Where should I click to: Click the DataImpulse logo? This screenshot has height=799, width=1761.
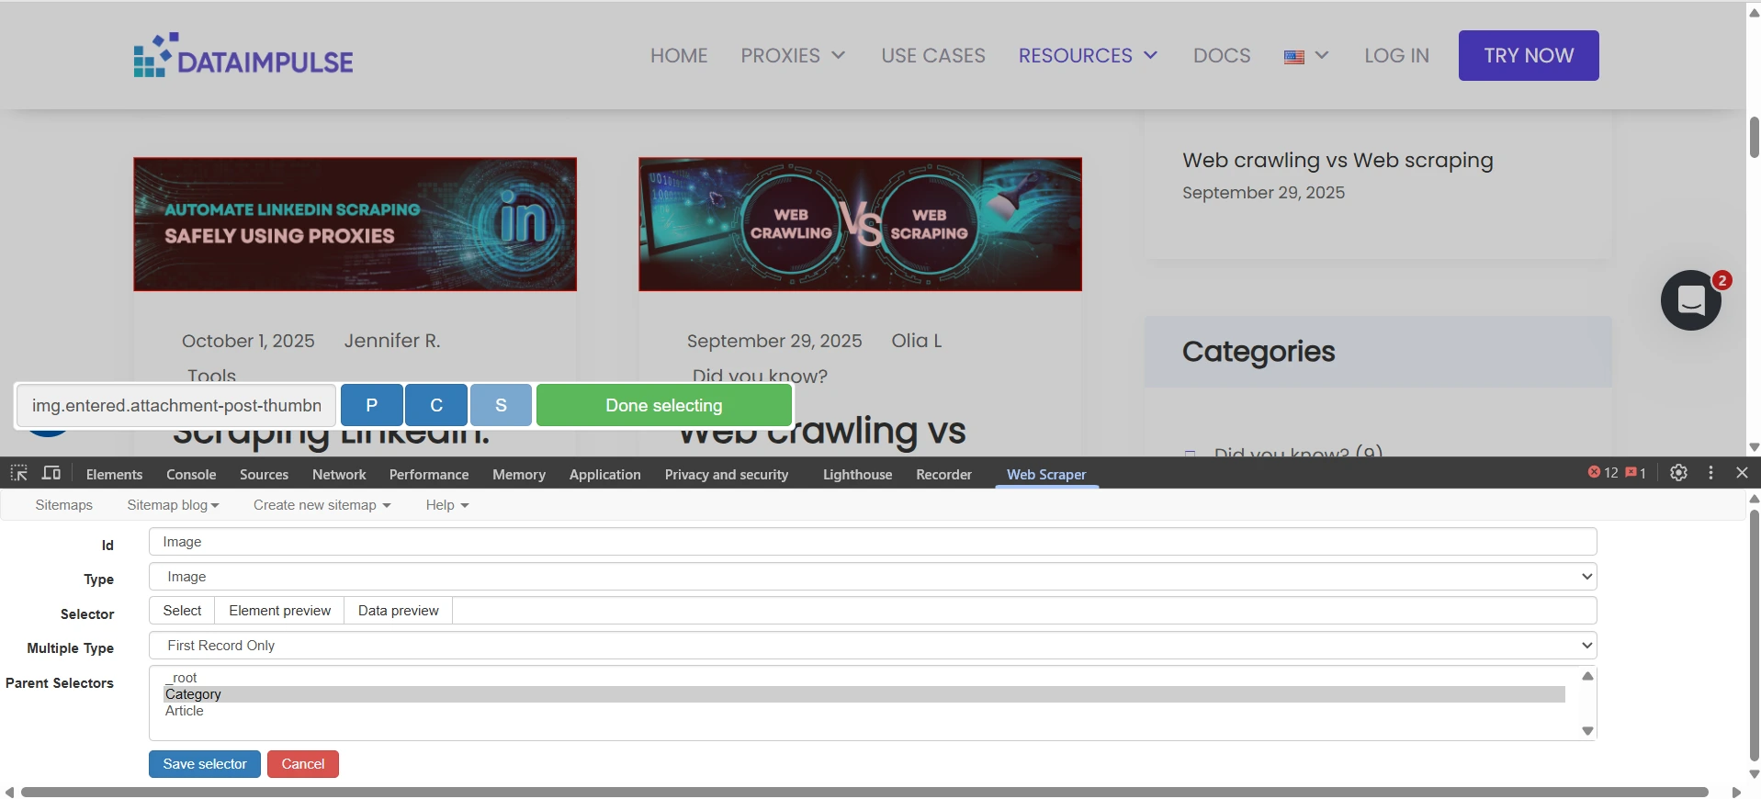click(243, 56)
